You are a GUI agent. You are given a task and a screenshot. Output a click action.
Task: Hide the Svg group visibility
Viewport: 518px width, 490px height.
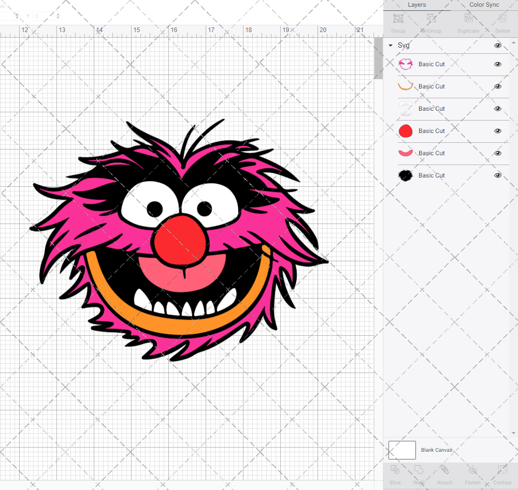(498, 46)
